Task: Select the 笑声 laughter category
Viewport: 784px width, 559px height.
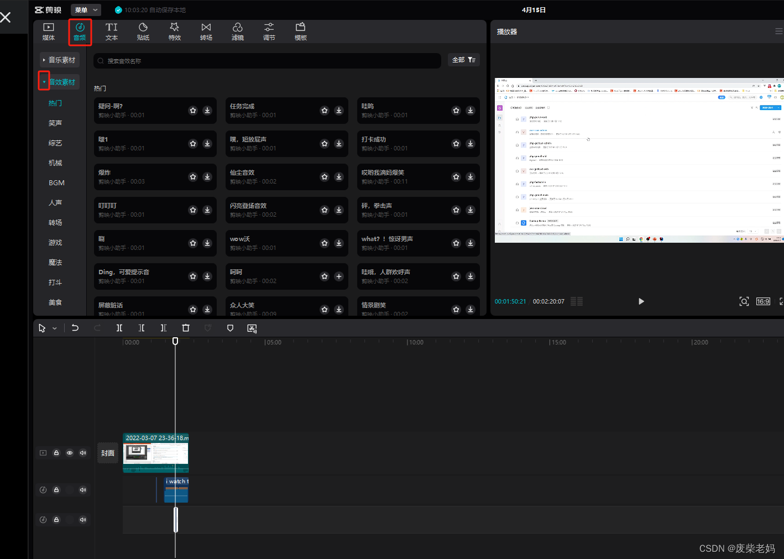Action: click(55, 123)
